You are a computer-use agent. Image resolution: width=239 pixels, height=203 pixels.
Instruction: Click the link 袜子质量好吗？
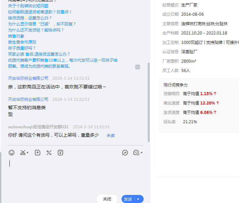22,48
